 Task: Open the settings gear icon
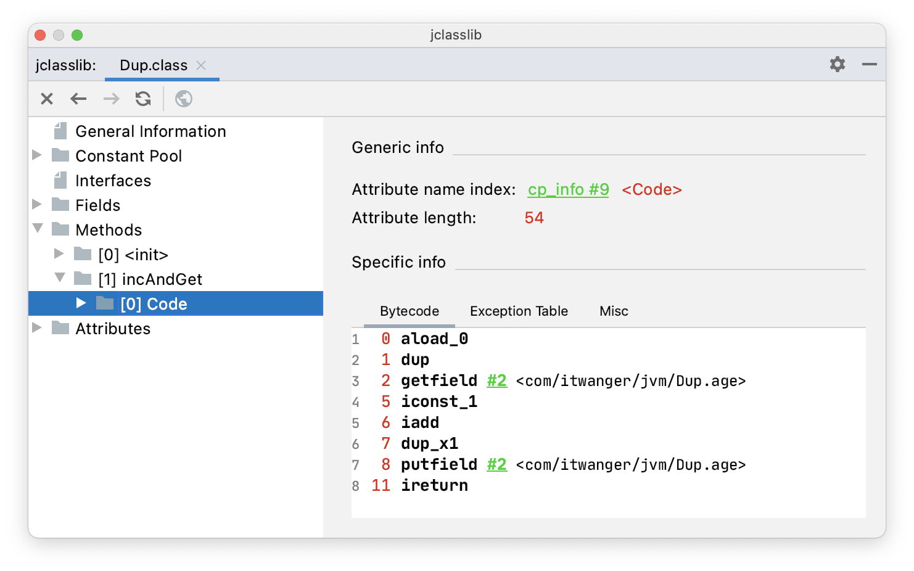click(837, 64)
